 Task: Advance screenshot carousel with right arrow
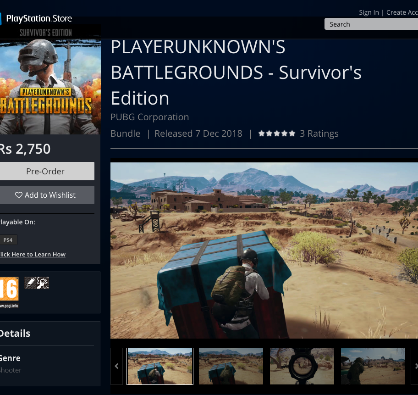[415, 366]
